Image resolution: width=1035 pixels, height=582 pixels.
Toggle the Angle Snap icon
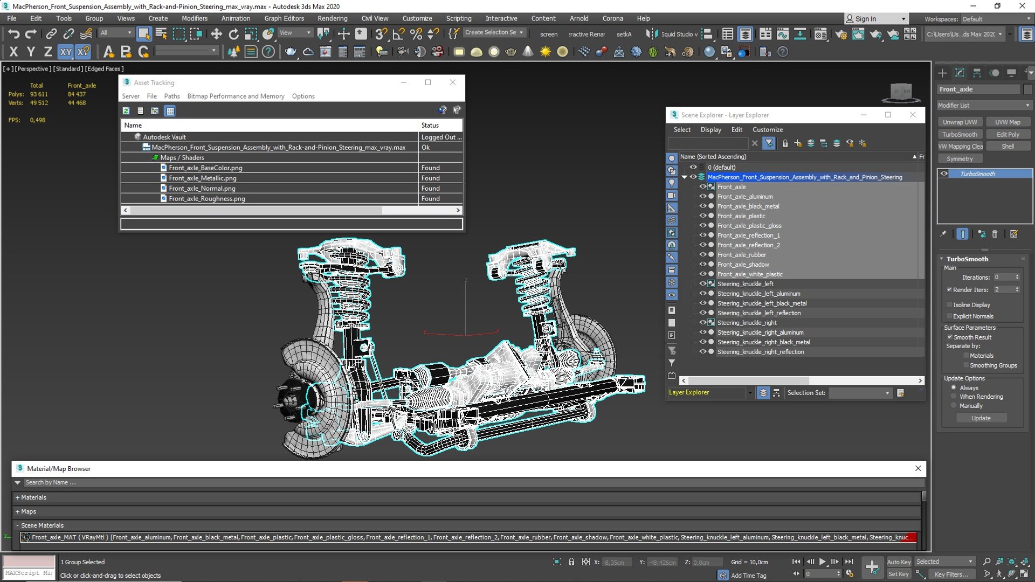click(398, 34)
